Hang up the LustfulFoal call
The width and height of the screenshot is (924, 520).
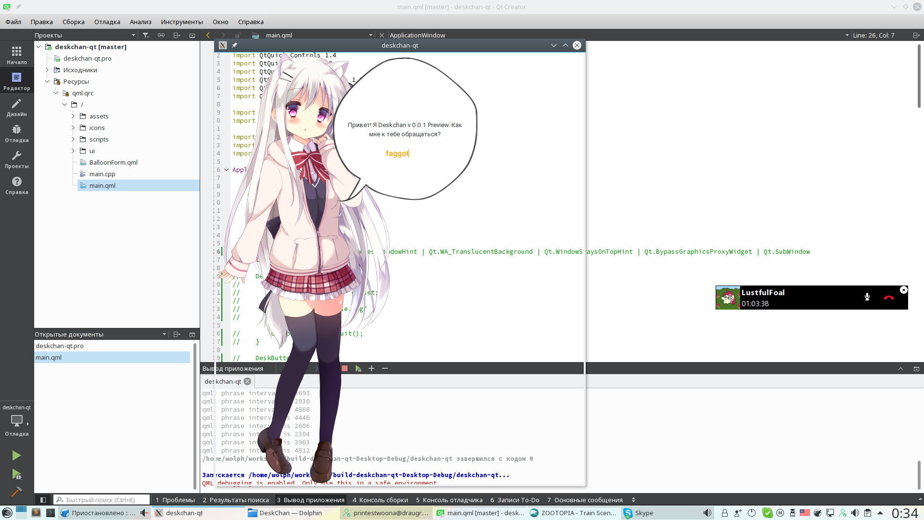889,298
